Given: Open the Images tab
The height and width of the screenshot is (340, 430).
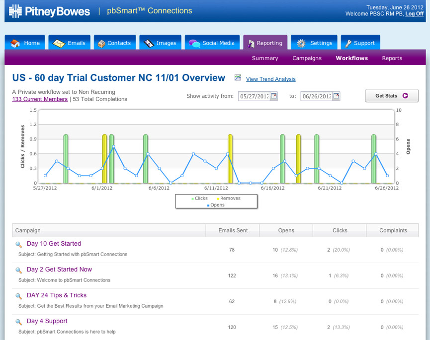Looking at the screenshot, I should pyautogui.click(x=160, y=43).
